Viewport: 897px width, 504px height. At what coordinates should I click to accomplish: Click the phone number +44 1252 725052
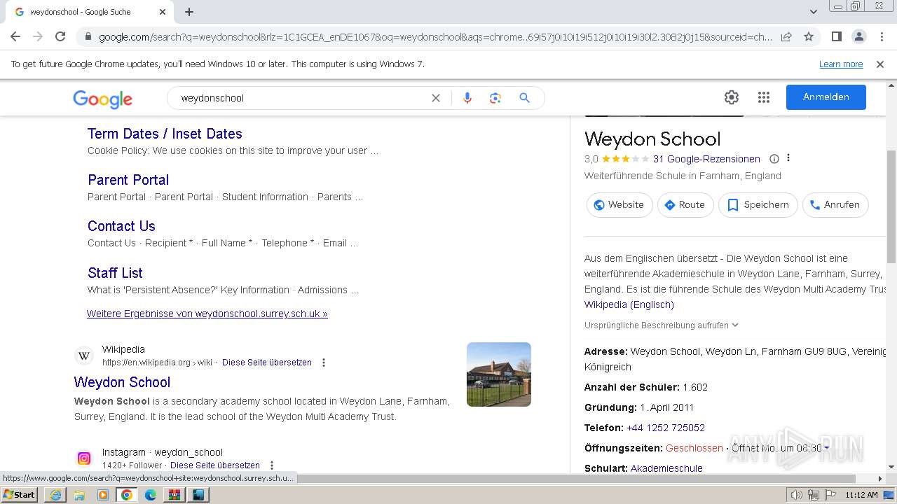coord(666,428)
